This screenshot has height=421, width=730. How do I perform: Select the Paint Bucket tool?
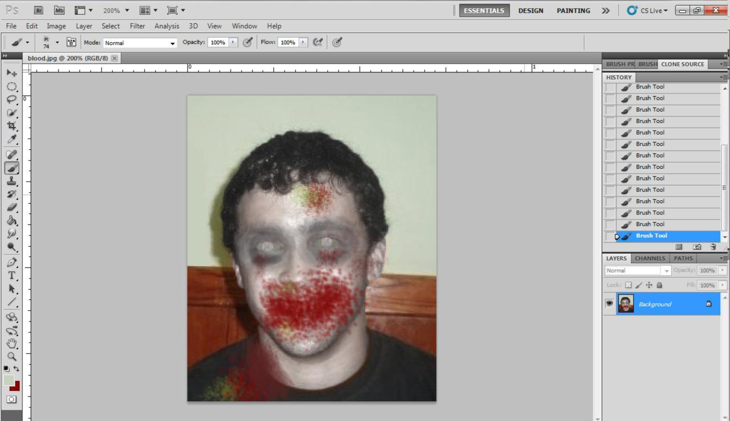point(12,221)
